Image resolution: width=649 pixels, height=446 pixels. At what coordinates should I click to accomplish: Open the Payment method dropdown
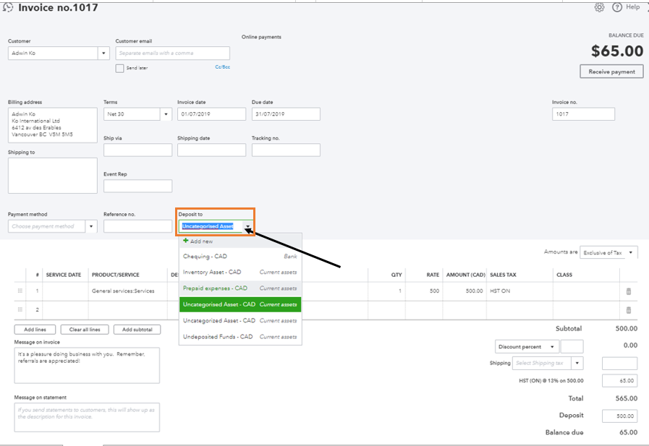pos(91,226)
